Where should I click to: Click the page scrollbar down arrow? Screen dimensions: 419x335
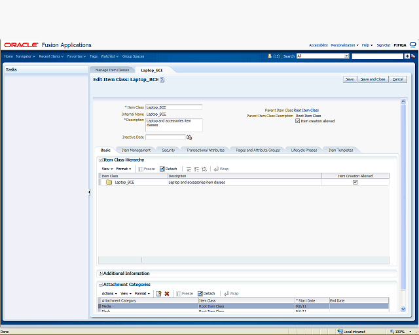click(x=403, y=309)
